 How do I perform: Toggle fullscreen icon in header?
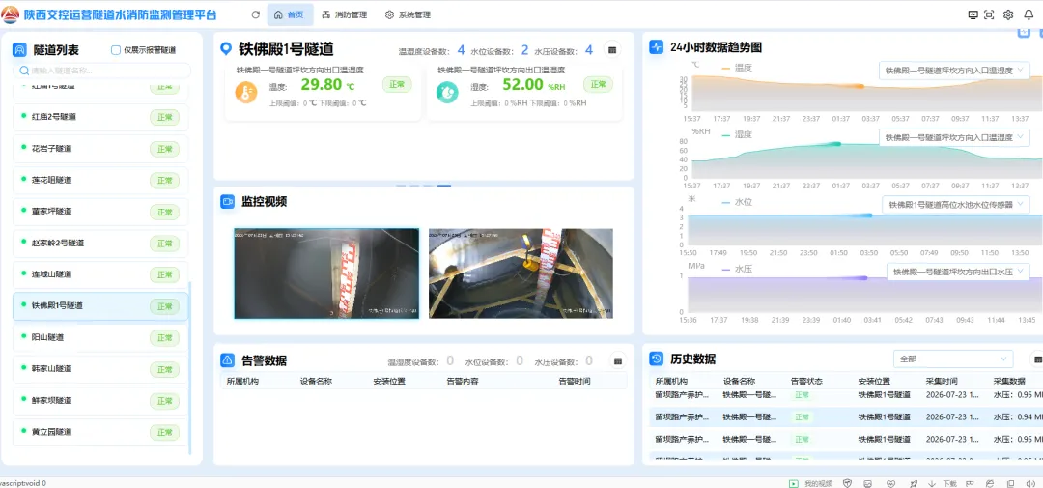tap(989, 14)
